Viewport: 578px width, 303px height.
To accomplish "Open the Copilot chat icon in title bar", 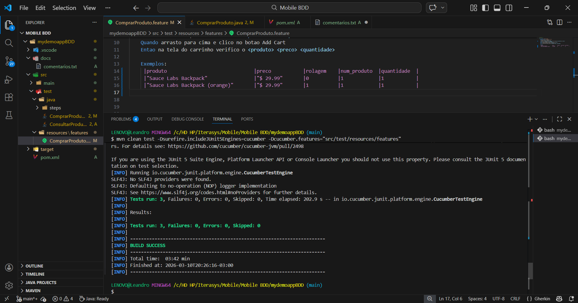I will click(x=433, y=8).
